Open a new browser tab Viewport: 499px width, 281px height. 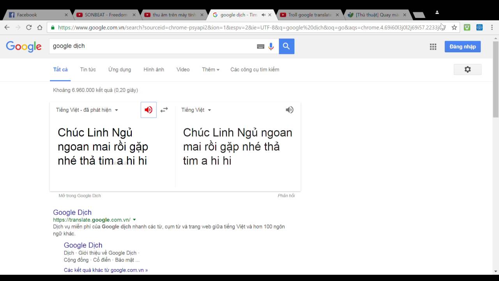tap(419, 15)
